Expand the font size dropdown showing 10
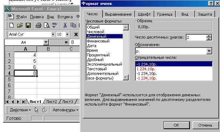 tap(67, 34)
